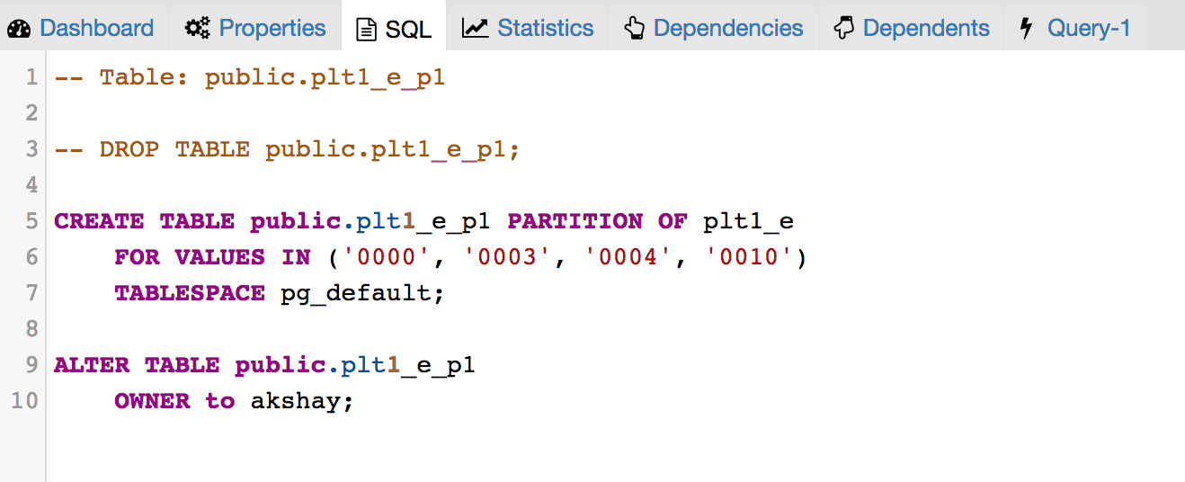Go to the Statistics tab
Image resolution: width=1185 pixels, height=482 pixels.
pyautogui.click(x=529, y=29)
